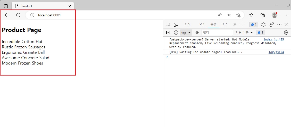Reload the localhost page
291x127 pixels.
(18, 15)
